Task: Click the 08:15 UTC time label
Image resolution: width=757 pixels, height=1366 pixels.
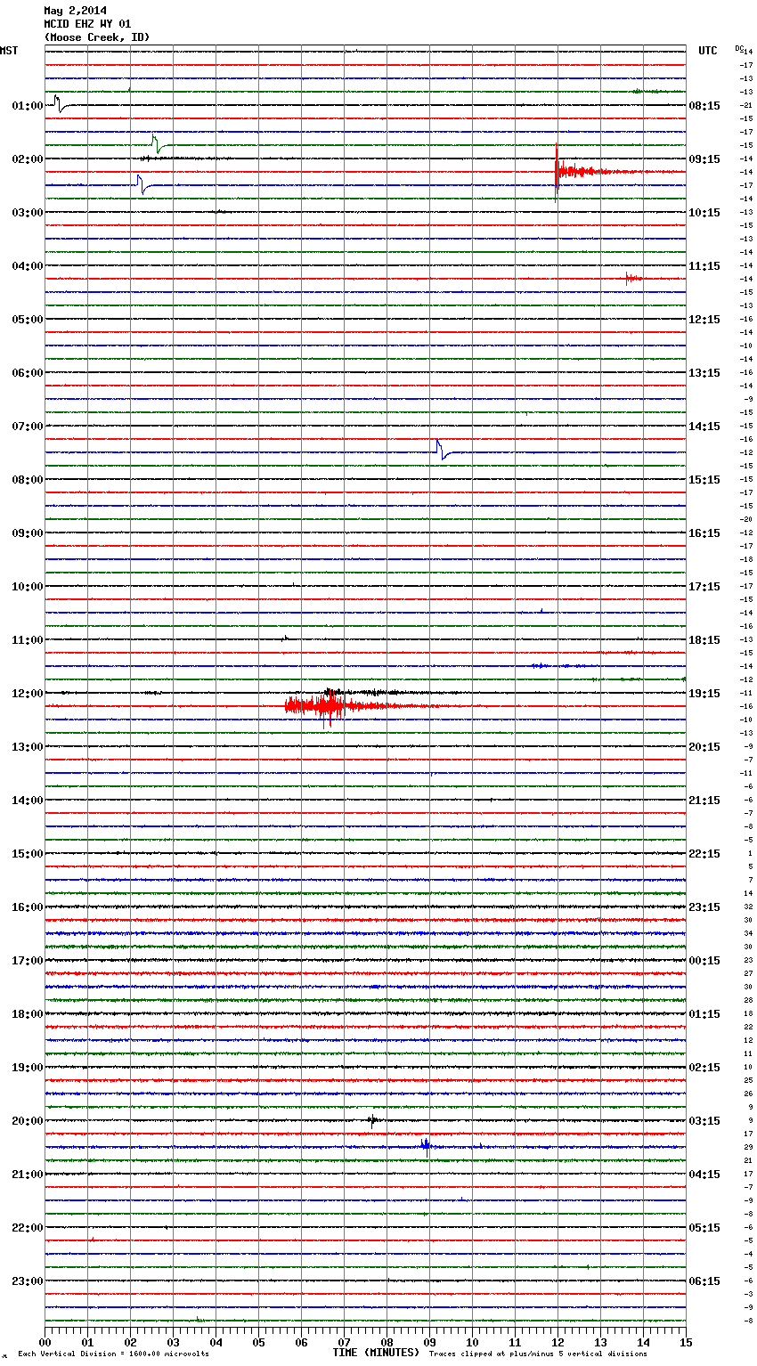Action: click(x=704, y=105)
